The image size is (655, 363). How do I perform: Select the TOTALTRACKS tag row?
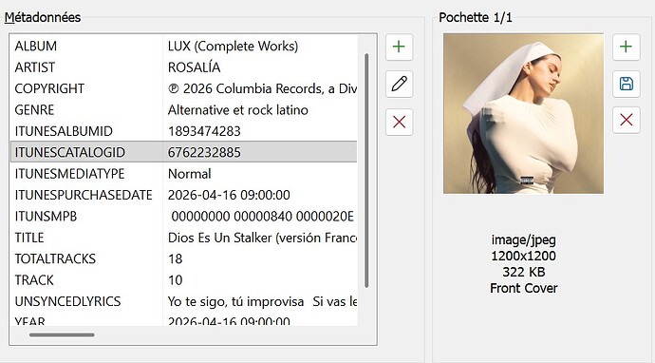pos(184,258)
